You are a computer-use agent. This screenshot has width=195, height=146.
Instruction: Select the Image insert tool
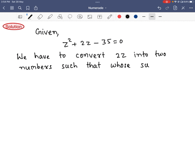90,17
